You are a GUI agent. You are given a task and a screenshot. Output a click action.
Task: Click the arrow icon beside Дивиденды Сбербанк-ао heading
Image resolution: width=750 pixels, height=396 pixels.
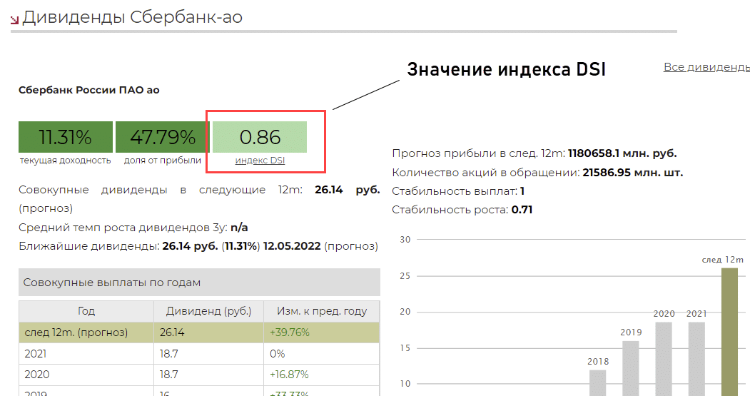(x=14, y=20)
